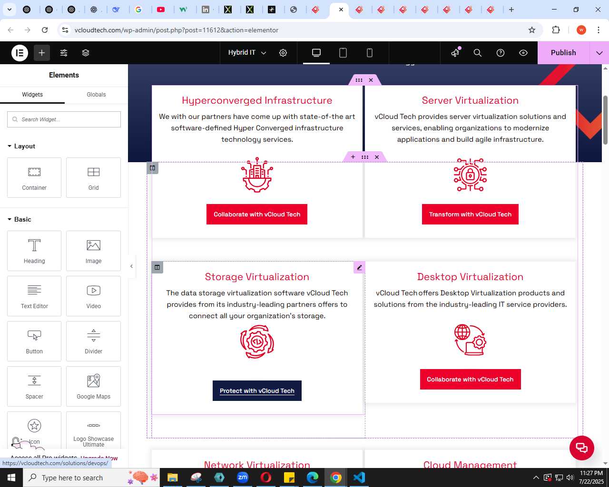Show hidden system tray icons
The width and height of the screenshot is (609, 487).
pyautogui.click(x=536, y=477)
